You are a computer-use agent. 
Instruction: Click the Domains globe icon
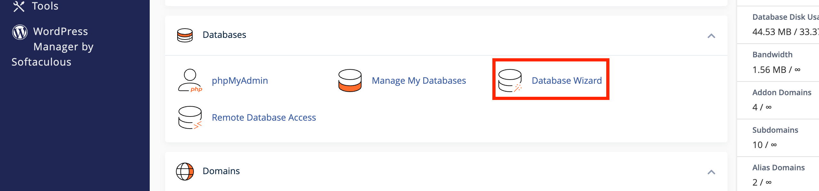tap(185, 171)
